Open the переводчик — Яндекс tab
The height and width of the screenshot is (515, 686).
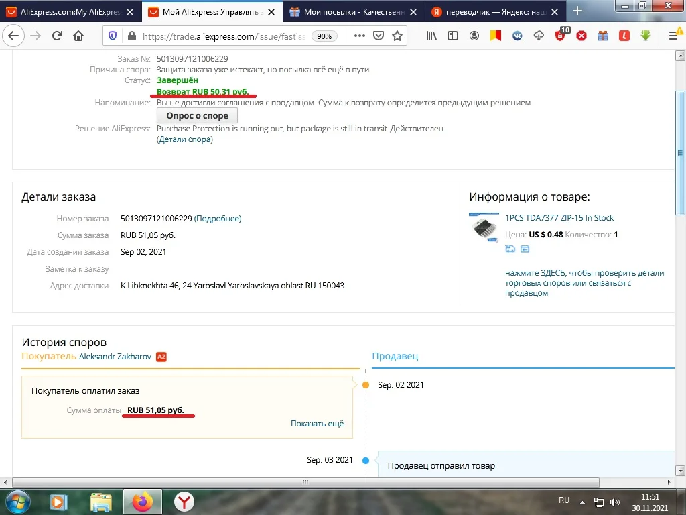point(496,12)
